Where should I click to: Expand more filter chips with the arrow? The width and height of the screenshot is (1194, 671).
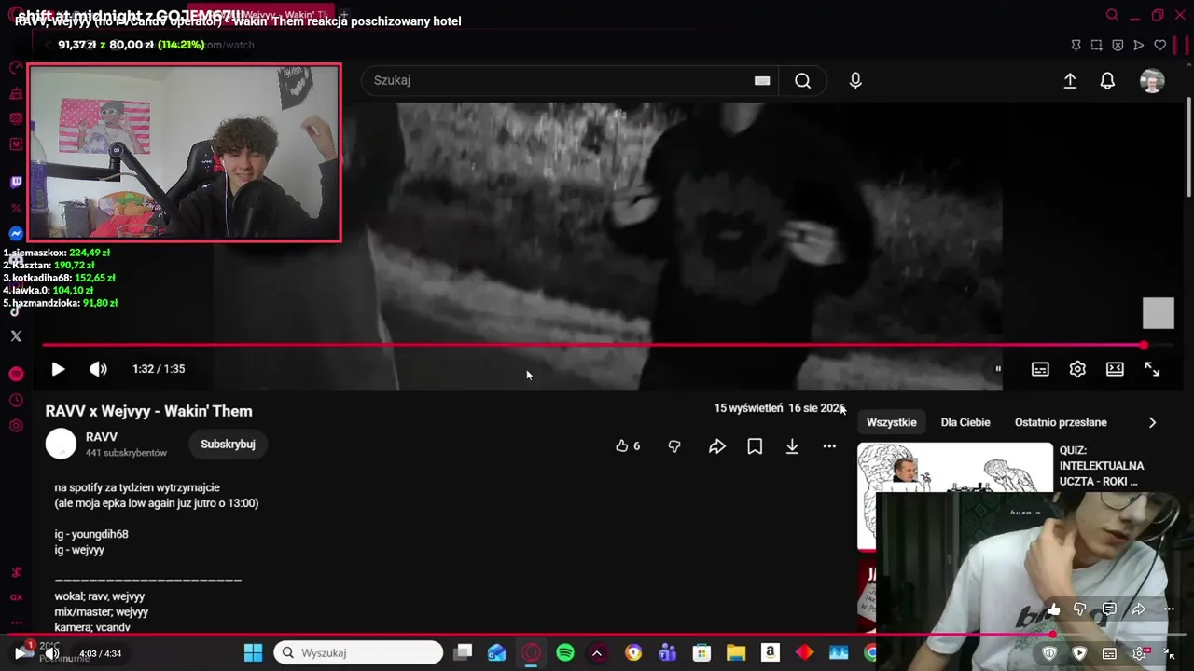click(1152, 422)
